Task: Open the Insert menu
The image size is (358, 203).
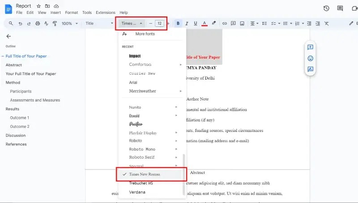Action: [x=55, y=13]
